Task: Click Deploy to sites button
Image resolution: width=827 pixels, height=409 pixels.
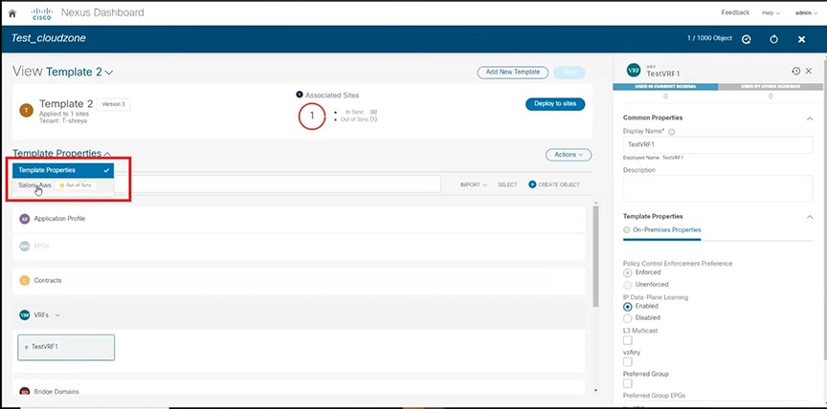Action: (555, 104)
